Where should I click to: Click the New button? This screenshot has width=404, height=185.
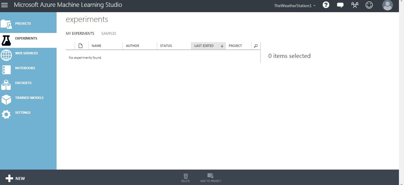click(x=15, y=178)
